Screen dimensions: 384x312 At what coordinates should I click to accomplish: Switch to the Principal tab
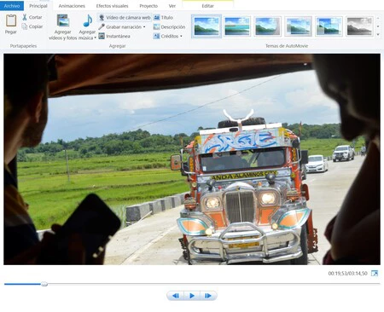click(x=38, y=6)
